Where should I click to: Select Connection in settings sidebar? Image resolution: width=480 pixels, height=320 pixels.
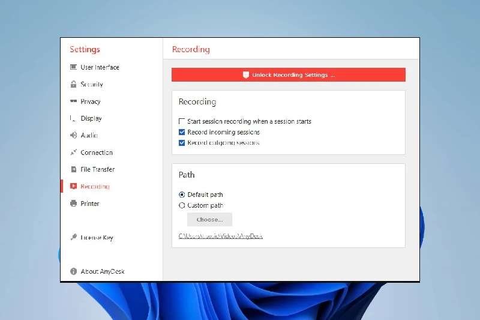pyautogui.click(x=97, y=152)
